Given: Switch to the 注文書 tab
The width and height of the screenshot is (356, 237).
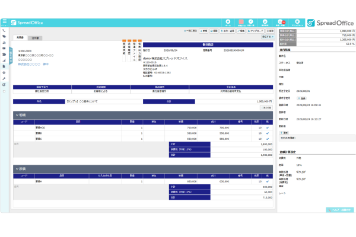Looking at the screenshot, I should point(35,38).
